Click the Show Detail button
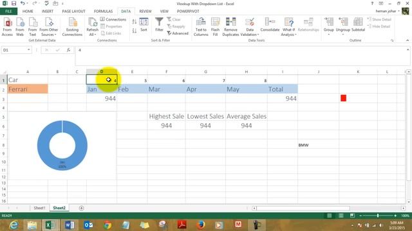This screenshot has height=231, width=412. tap(379, 19)
